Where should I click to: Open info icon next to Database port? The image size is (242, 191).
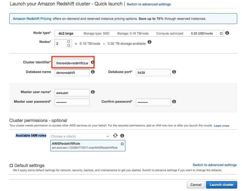coord(174,72)
